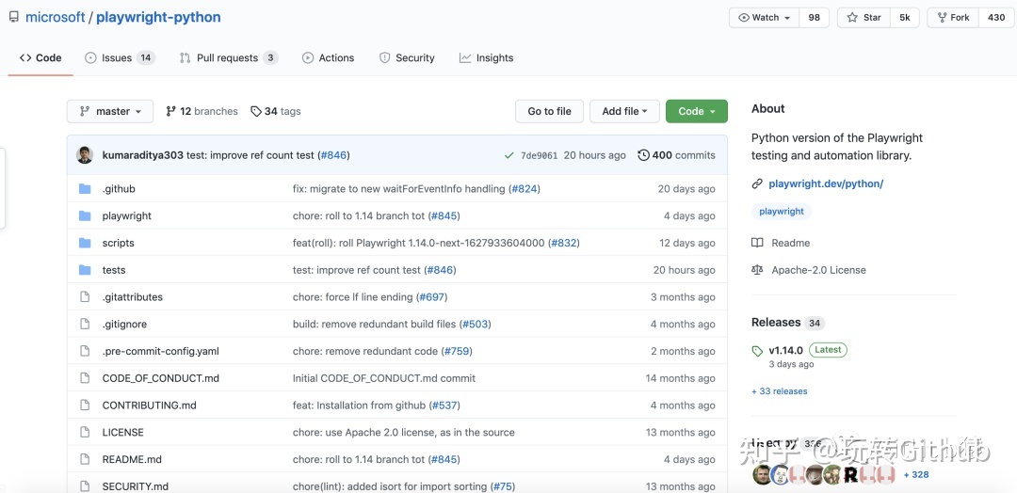The width and height of the screenshot is (1017, 493).
Task: Open pull request #824 link
Action: 525,188
